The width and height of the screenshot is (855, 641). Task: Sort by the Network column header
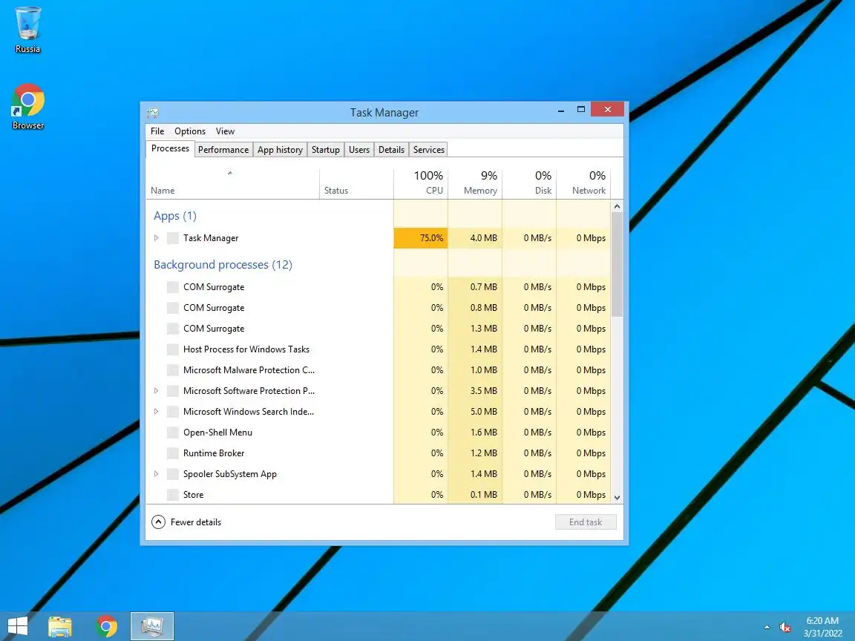click(x=583, y=184)
